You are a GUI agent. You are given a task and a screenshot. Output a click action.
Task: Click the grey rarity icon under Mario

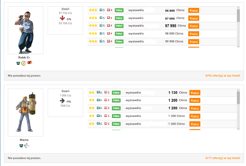[x=27, y=146]
